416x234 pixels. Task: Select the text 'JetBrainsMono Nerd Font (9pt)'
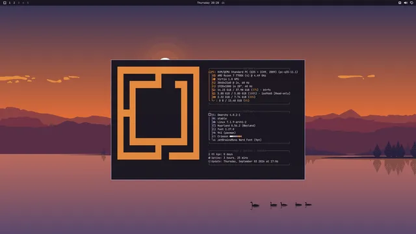(x=240, y=140)
